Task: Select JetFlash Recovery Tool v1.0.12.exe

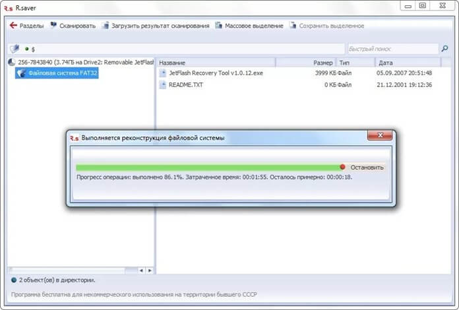Action: tap(216, 73)
